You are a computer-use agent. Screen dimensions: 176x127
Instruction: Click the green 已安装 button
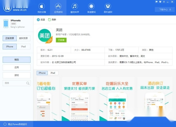(61, 40)
